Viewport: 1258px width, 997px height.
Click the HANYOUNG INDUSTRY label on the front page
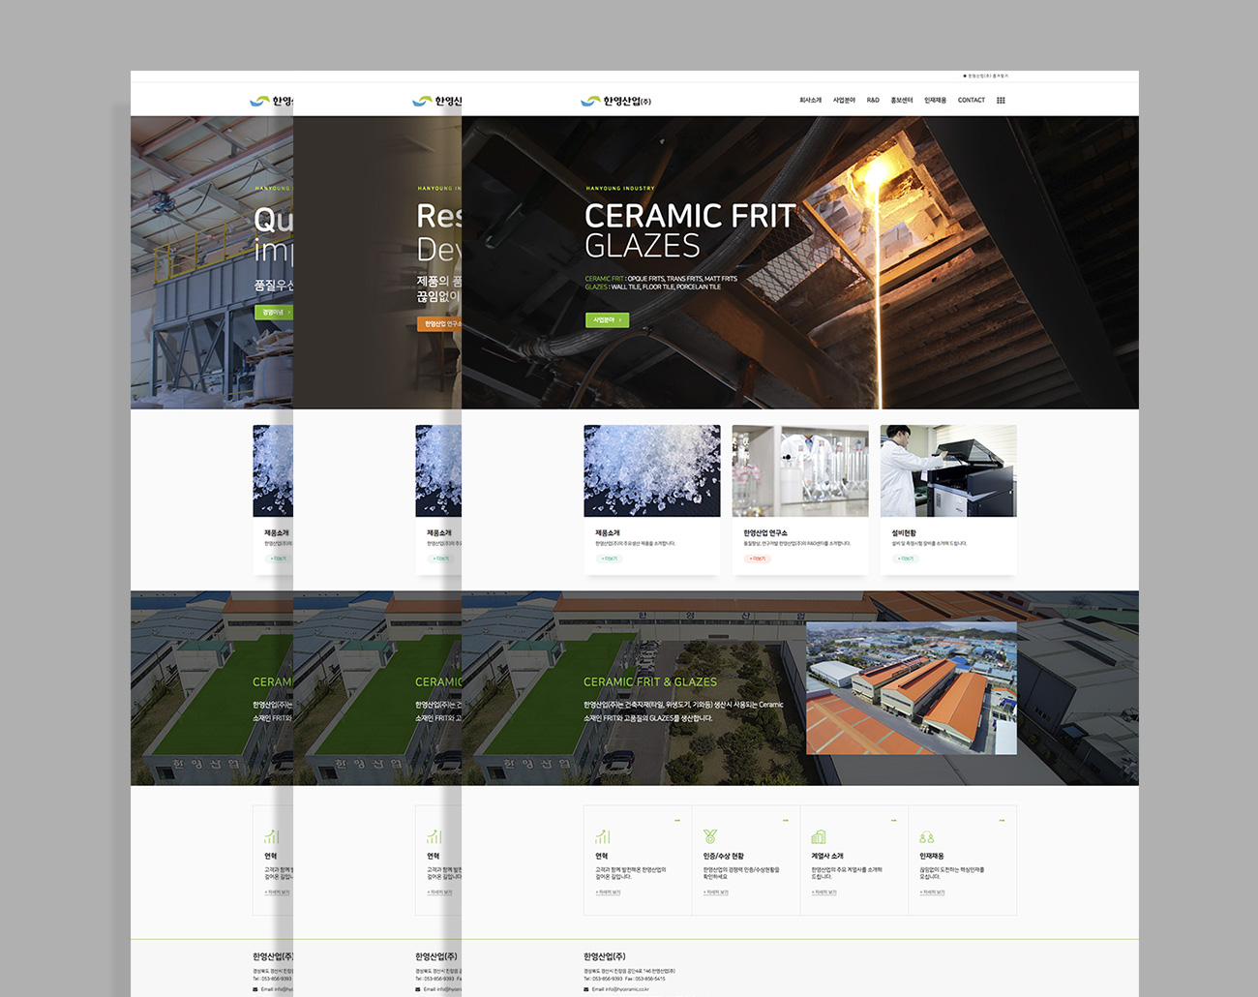pos(620,189)
